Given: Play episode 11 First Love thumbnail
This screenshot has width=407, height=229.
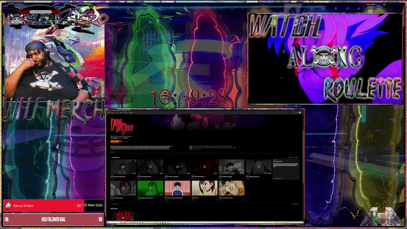Looking at the screenshot, I should pyautogui.click(x=204, y=188).
